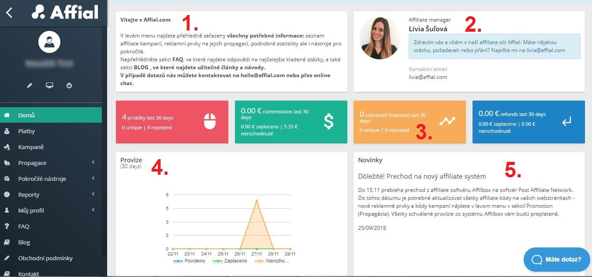Click the news date 25/09/2018

372,228
